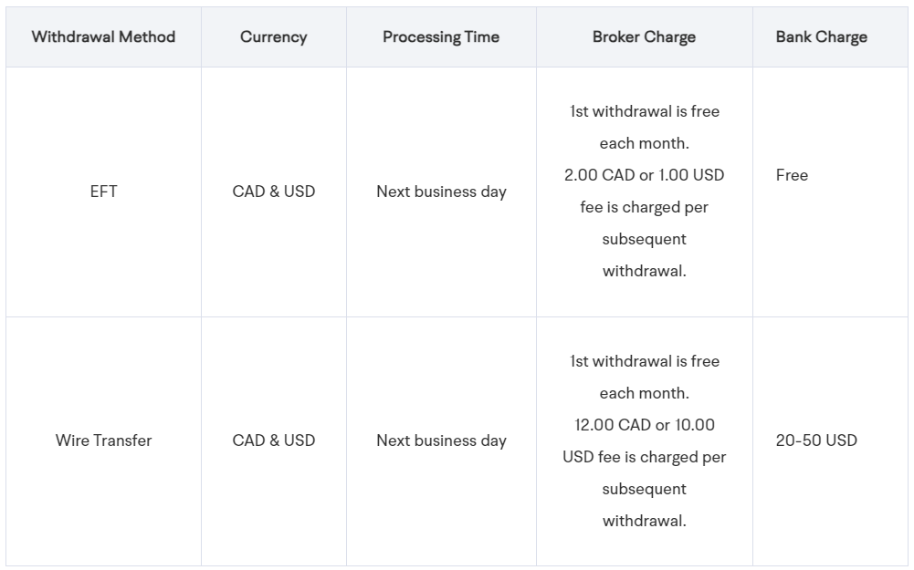Click Next business day in Wire Transfer row
Viewport: 914px width, 570px height.
(441, 440)
